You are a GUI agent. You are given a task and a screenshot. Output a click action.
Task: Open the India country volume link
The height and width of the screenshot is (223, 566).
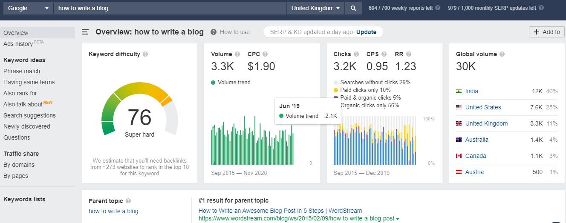[471, 91]
